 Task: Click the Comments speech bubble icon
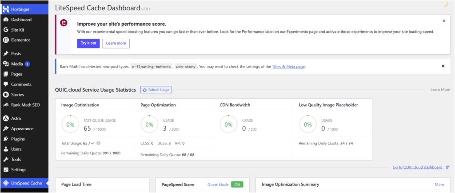(5, 84)
